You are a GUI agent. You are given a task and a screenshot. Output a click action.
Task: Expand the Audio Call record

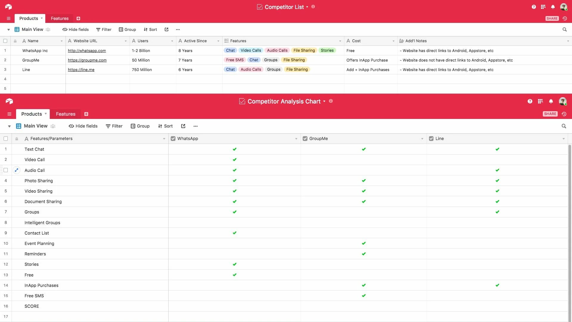click(x=17, y=170)
